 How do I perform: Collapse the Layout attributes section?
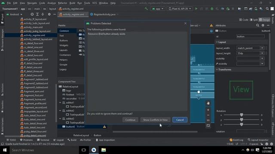tap(217, 42)
